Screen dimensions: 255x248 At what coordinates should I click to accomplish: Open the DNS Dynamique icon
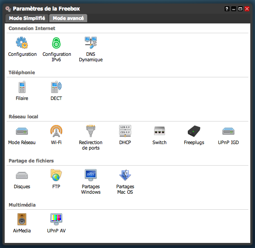pyautogui.click(x=91, y=43)
